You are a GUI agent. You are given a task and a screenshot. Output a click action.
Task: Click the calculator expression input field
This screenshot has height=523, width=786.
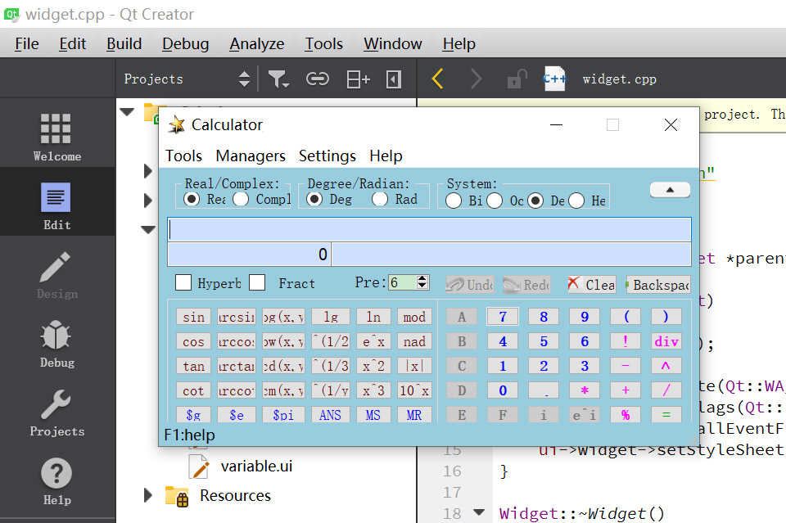tap(430, 229)
